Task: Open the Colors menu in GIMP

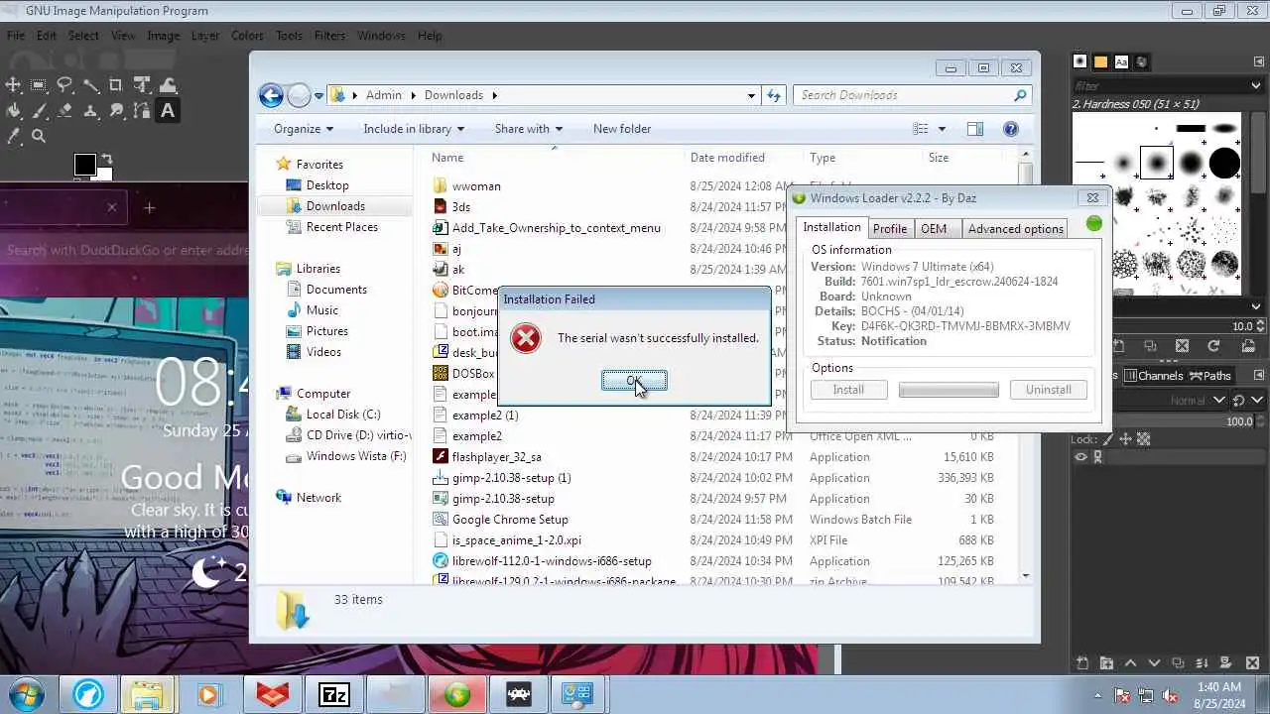Action: (x=247, y=36)
